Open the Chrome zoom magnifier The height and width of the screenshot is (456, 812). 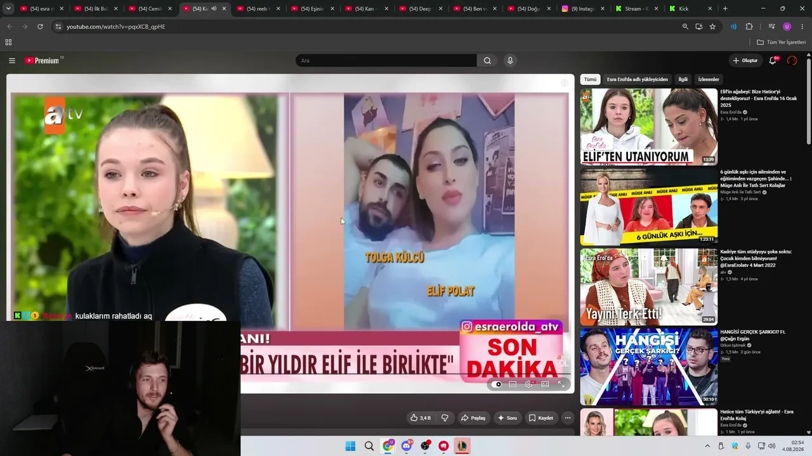pos(685,27)
